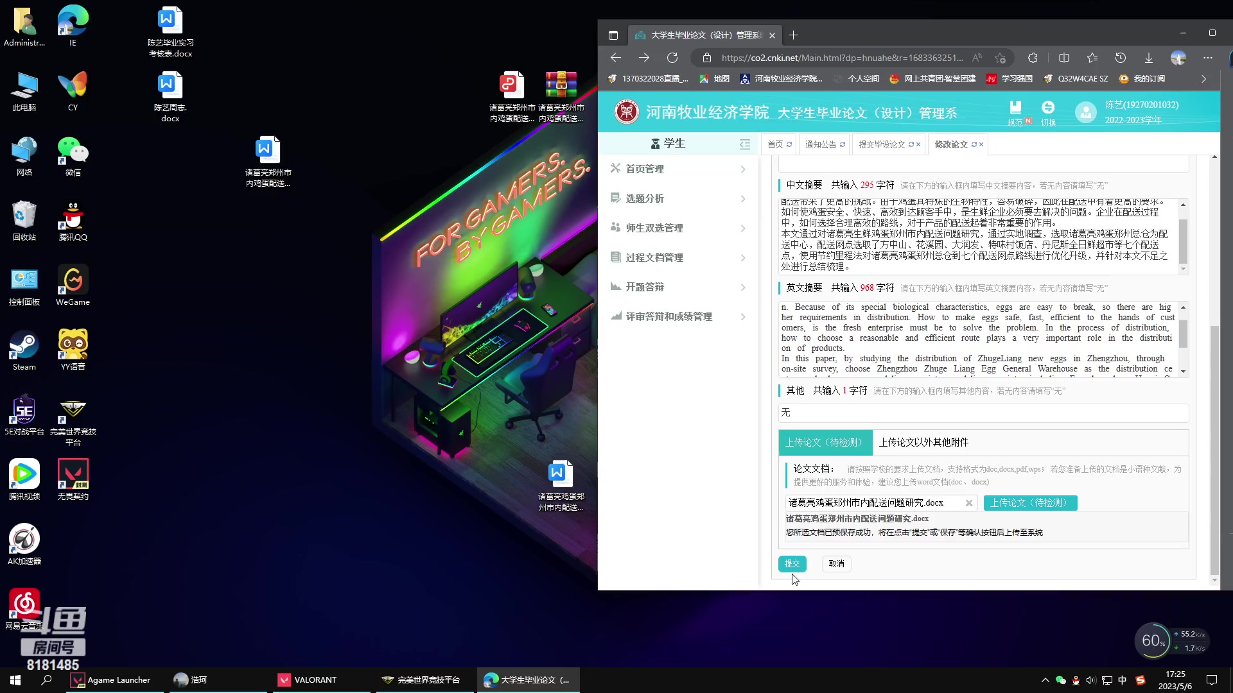This screenshot has width=1233, height=693.
Task: Open the 腾讯QQ desktop icon
Action: pyautogui.click(x=73, y=221)
